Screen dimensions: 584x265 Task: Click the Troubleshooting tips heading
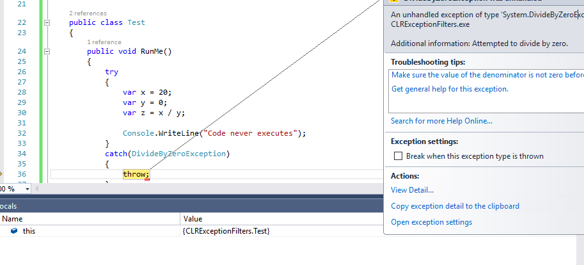428,62
